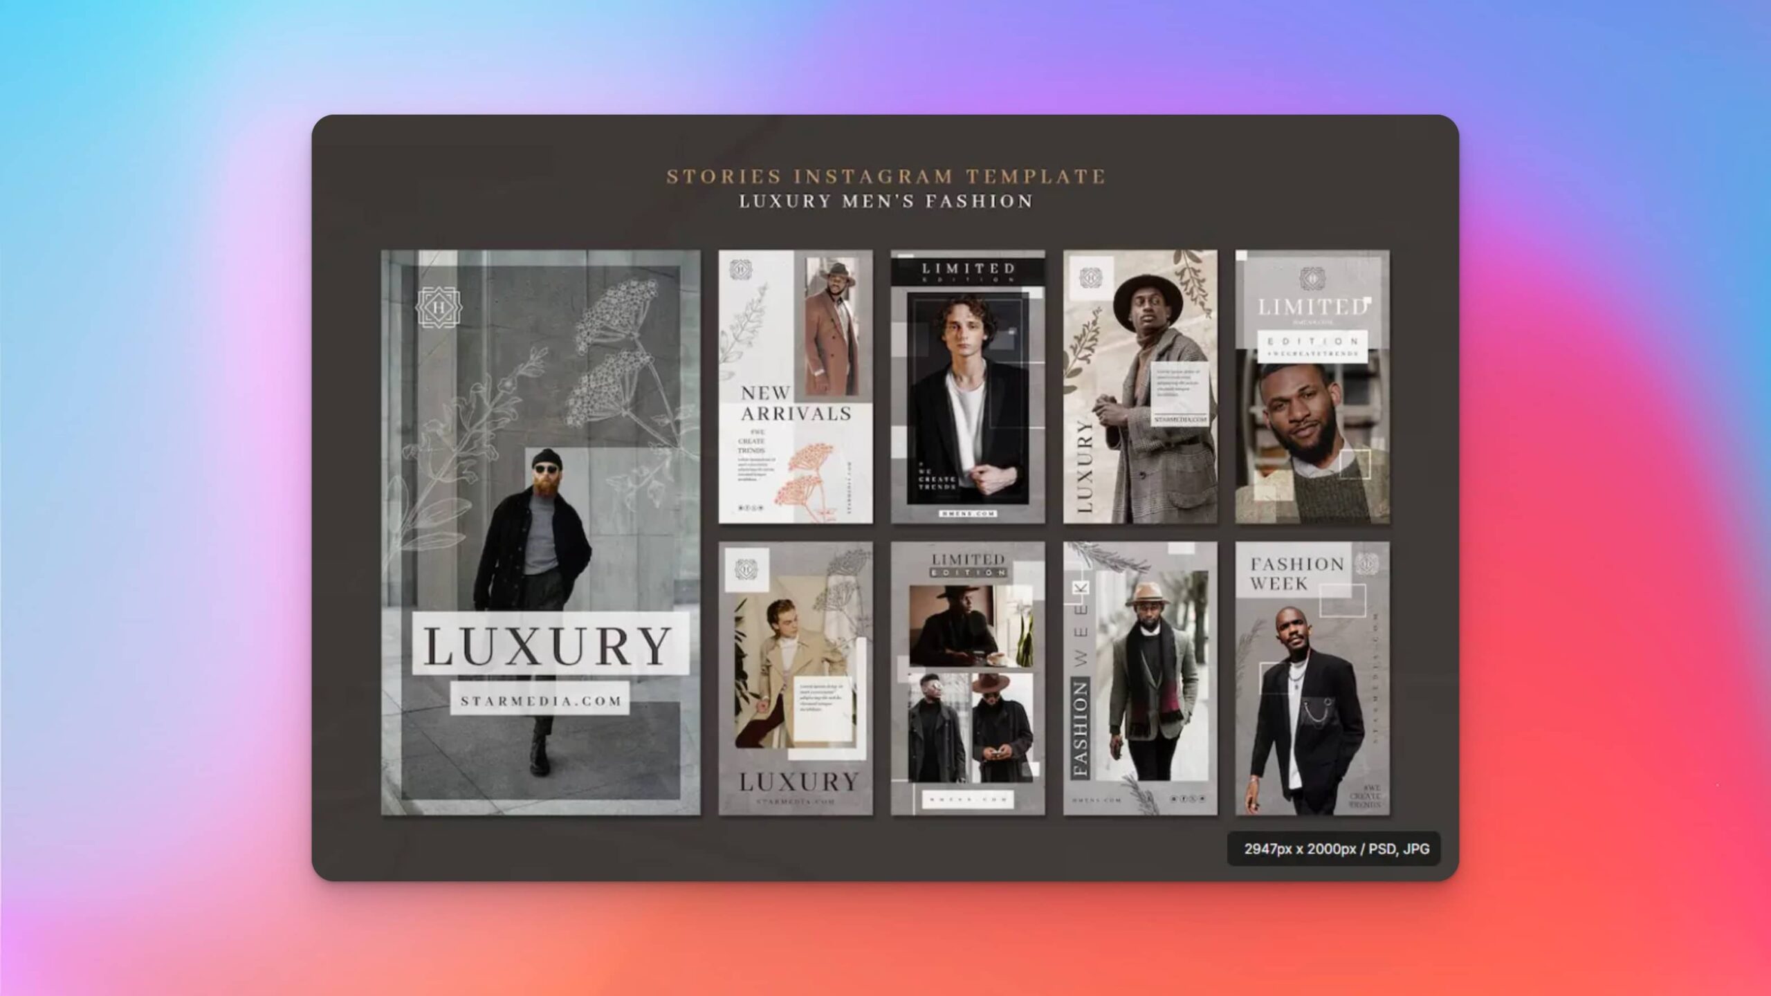1771x996 pixels.
Task: Click the H logo emblem on large Luxury template
Action: pyautogui.click(x=439, y=306)
